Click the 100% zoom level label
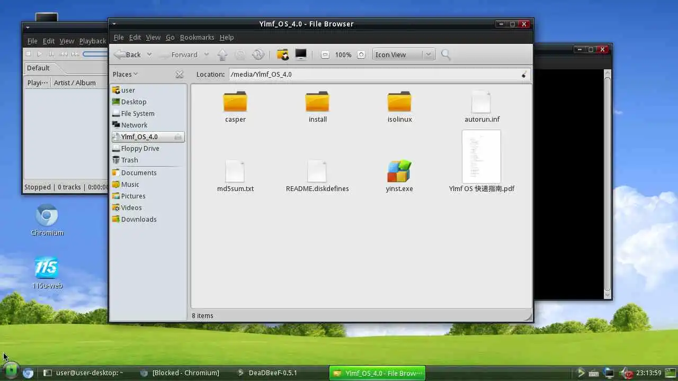Screen dimensions: 678x381 343,55
